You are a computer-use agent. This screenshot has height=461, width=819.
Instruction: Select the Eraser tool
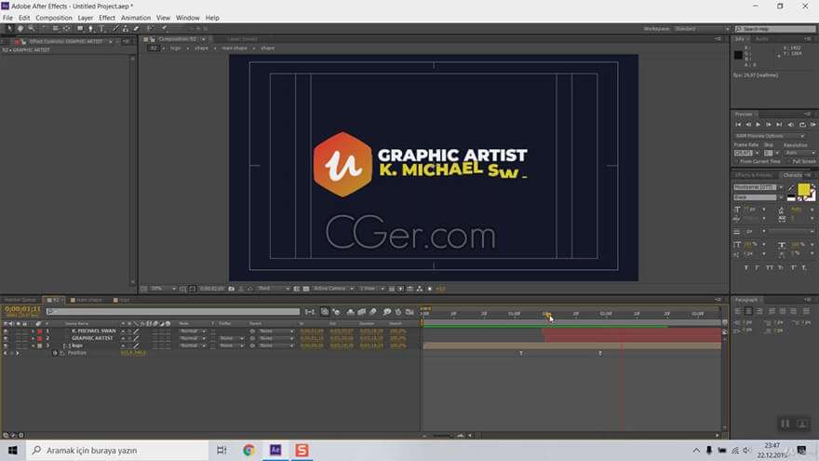[136, 29]
